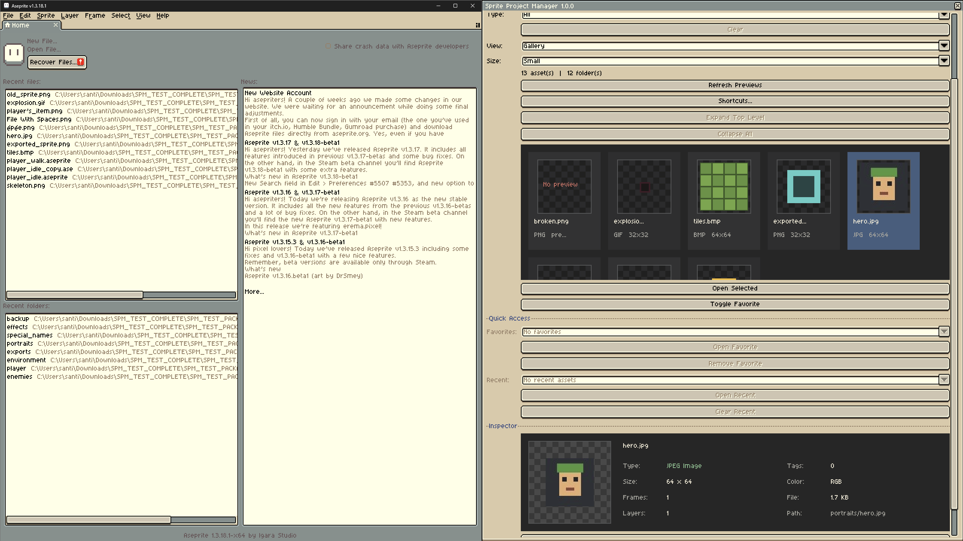Open the Size dropdown showing Small
963x541 pixels.
coord(735,61)
